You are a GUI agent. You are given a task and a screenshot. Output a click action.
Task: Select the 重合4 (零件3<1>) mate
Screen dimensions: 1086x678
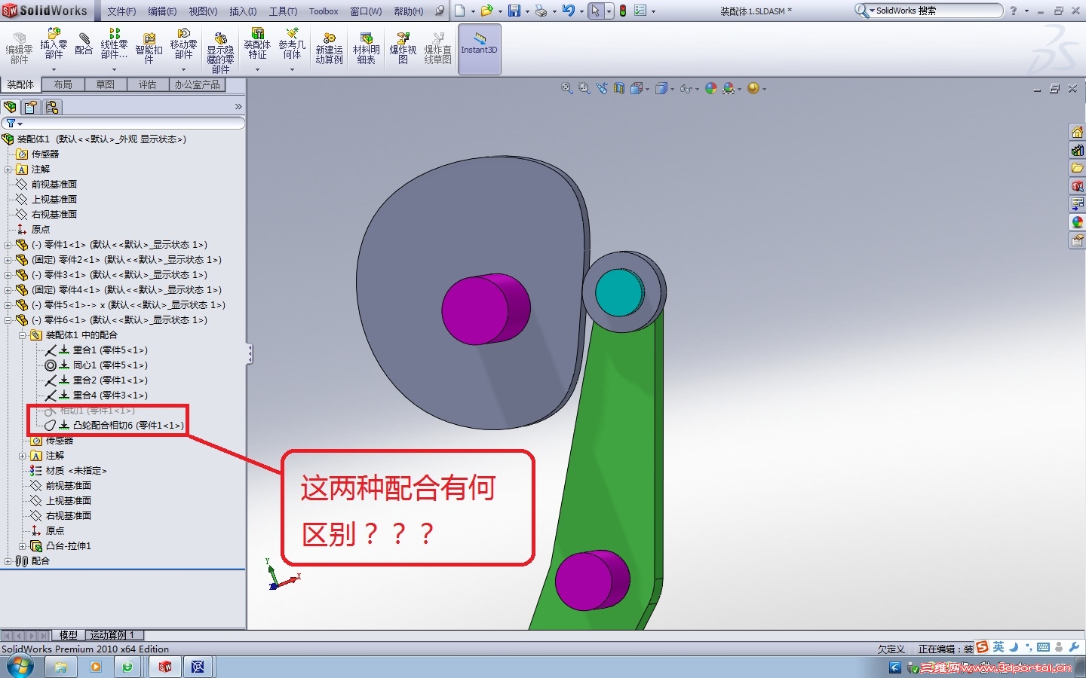pos(97,395)
